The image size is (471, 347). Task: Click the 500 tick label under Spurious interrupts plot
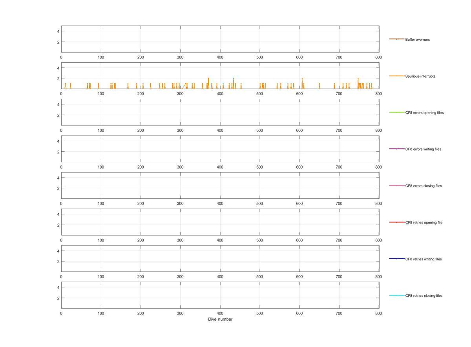(259, 94)
